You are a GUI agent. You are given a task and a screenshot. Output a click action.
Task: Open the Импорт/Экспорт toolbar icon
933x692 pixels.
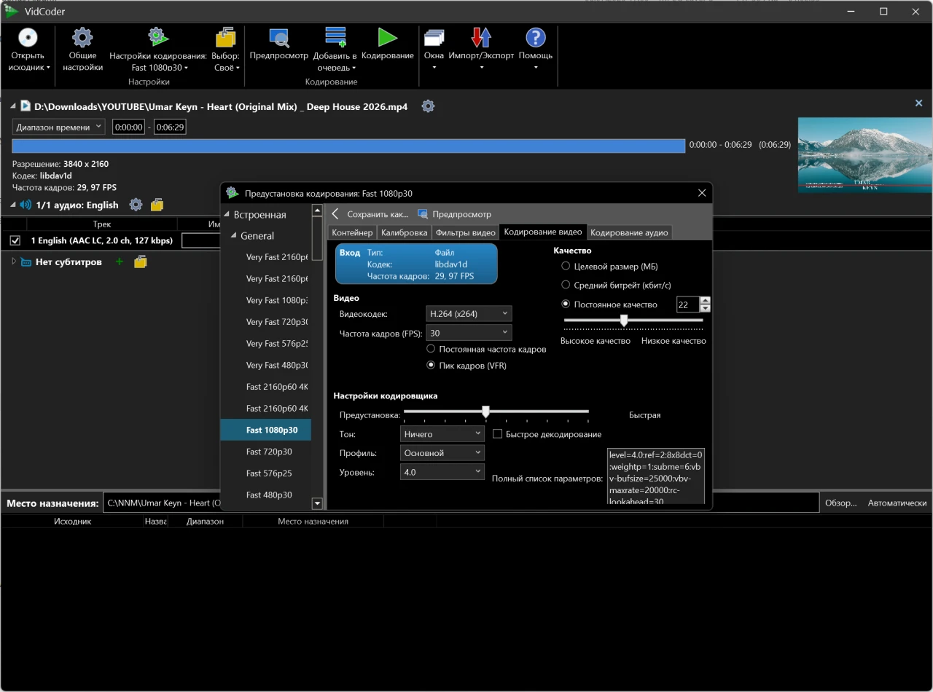(481, 38)
